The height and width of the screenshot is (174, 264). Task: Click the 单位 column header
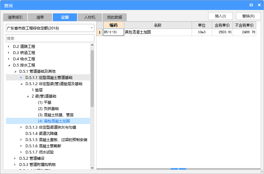(x=202, y=25)
